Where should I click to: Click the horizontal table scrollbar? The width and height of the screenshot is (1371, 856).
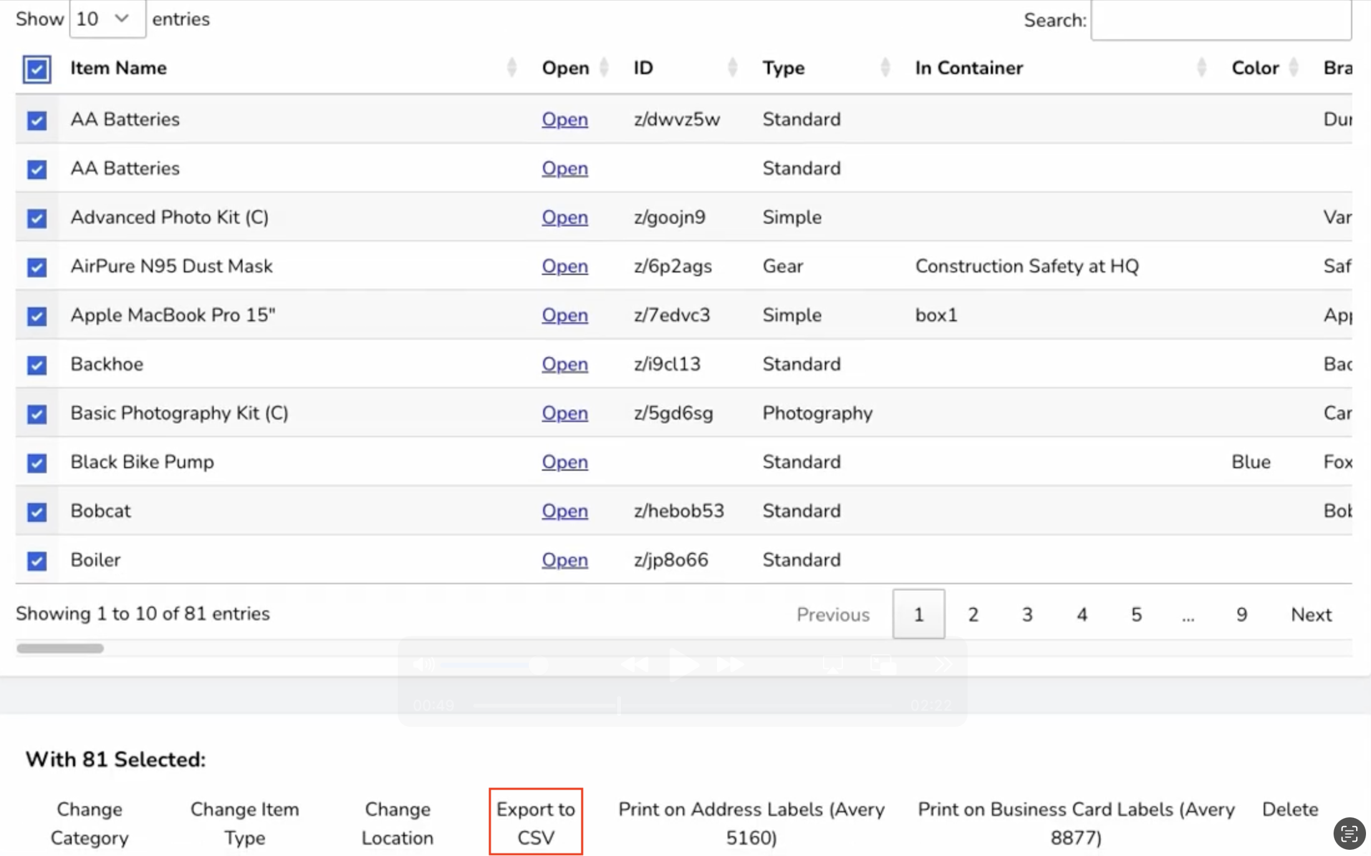60,648
